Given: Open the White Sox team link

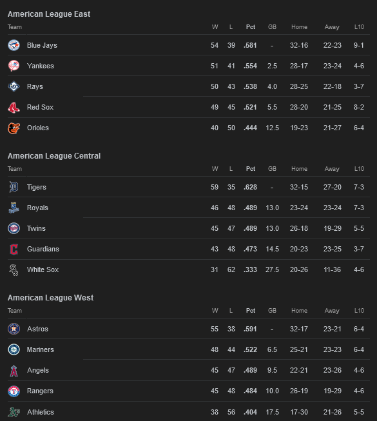Looking at the screenshot, I should [x=43, y=269].
